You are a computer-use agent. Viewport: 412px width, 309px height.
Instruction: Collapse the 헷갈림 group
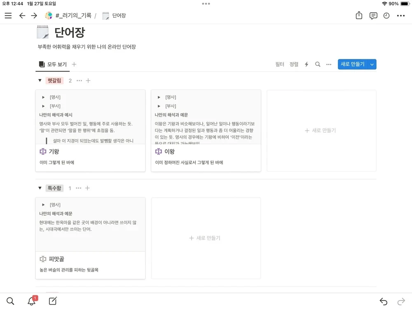click(40, 80)
